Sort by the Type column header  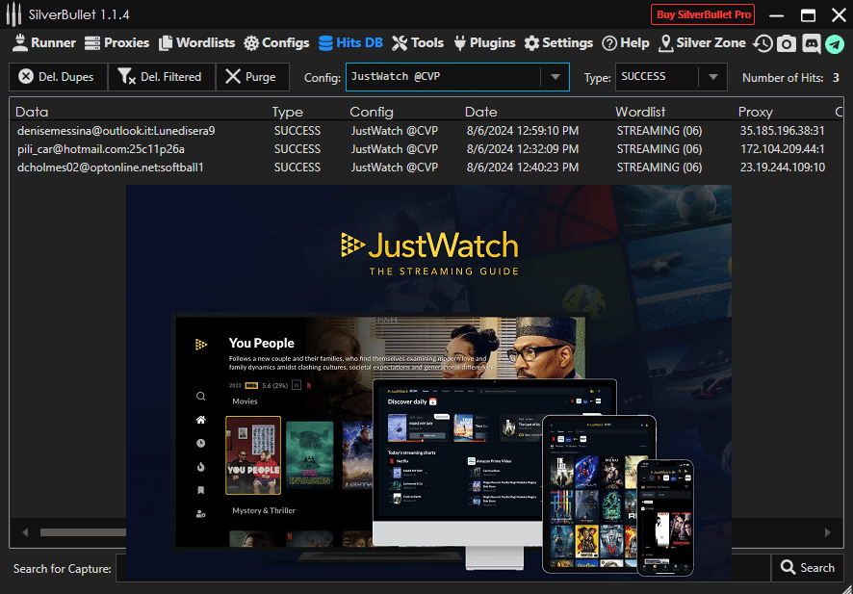click(x=287, y=112)
